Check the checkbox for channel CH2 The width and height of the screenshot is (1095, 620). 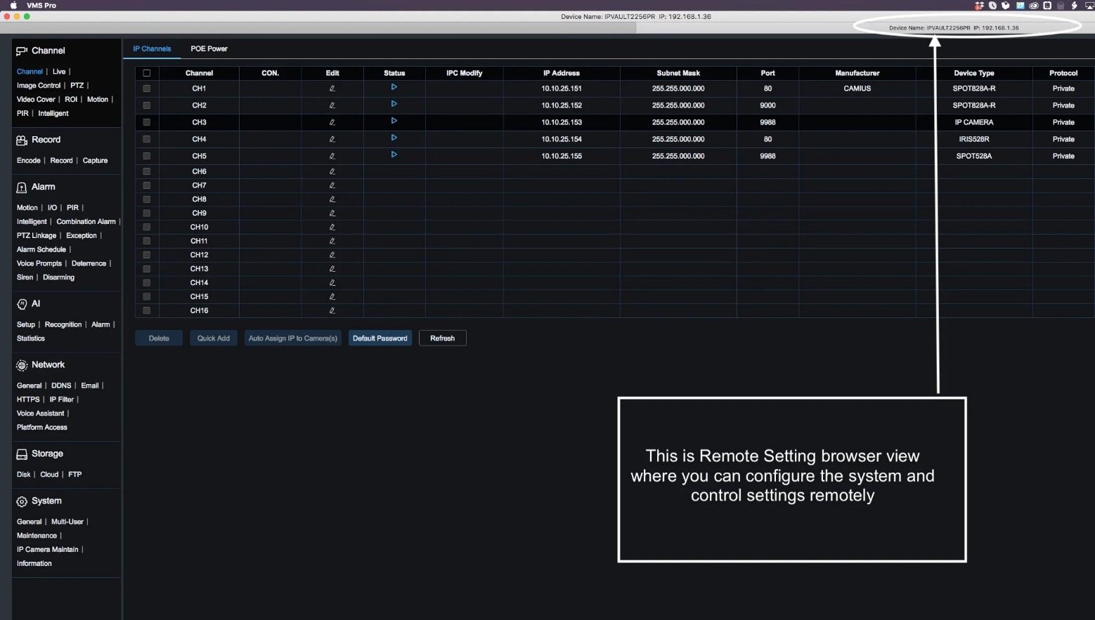pyautogui.click(x=147, y=105)
